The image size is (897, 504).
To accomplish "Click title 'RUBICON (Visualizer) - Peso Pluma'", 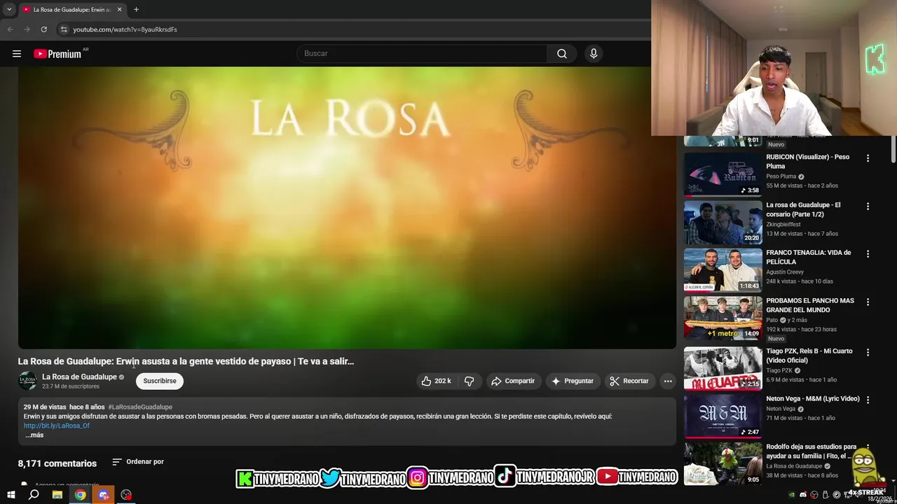I will (807, 161).
